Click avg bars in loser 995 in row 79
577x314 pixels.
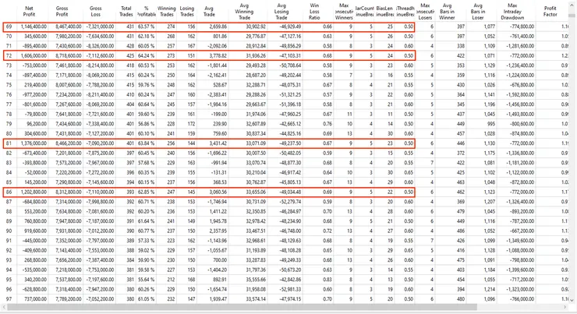[490, 124]
